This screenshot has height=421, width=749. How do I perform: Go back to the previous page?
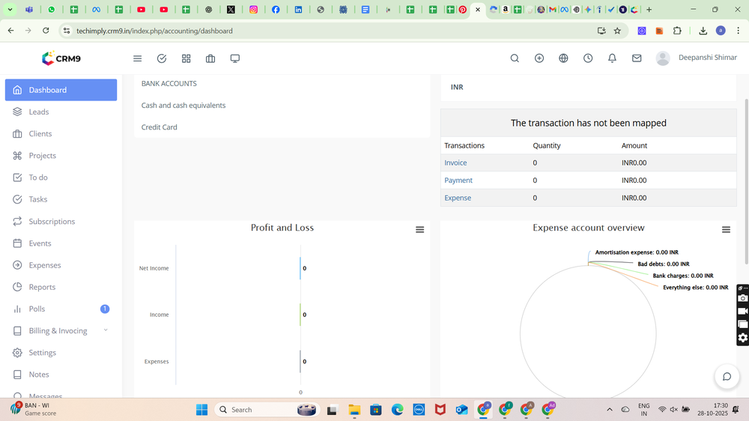click(x=11, y=31)
